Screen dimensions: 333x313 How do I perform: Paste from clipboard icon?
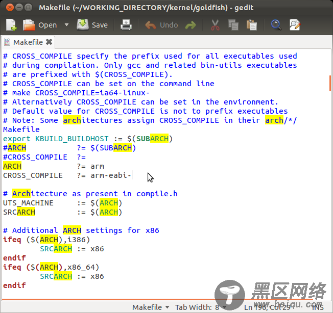click(252, 25)
